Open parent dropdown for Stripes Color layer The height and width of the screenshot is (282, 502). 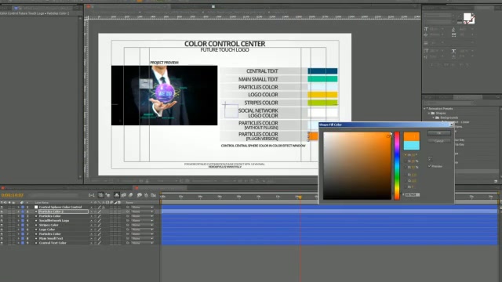[x=141, y=225]
